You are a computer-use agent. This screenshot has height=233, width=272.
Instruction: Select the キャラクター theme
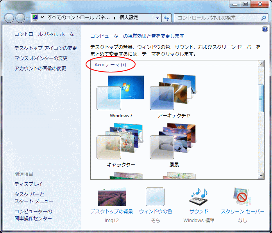click(x=121, y=145)
